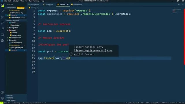Click the '// Initialize express' comment

[x=54, y=24]
